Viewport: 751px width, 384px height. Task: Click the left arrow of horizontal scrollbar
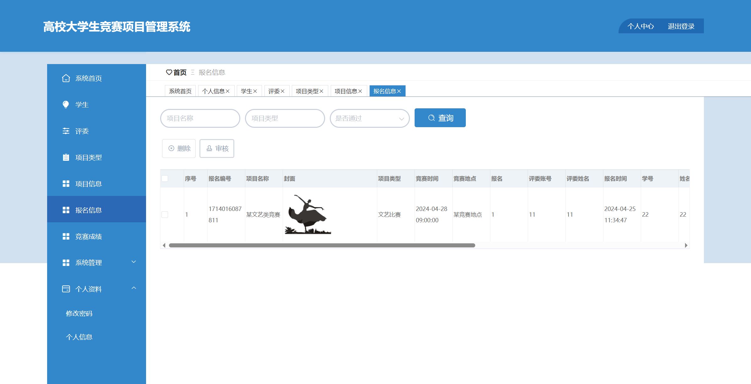(x=164, y=245)
